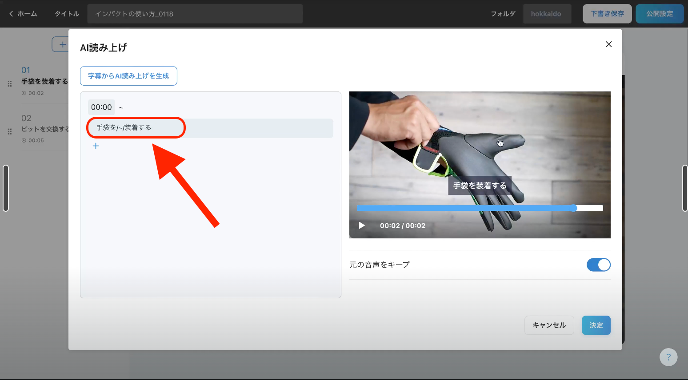Screen dimensions: 688x380
Task: Close the AI読み上げ dialog with X
Action: 609,44
